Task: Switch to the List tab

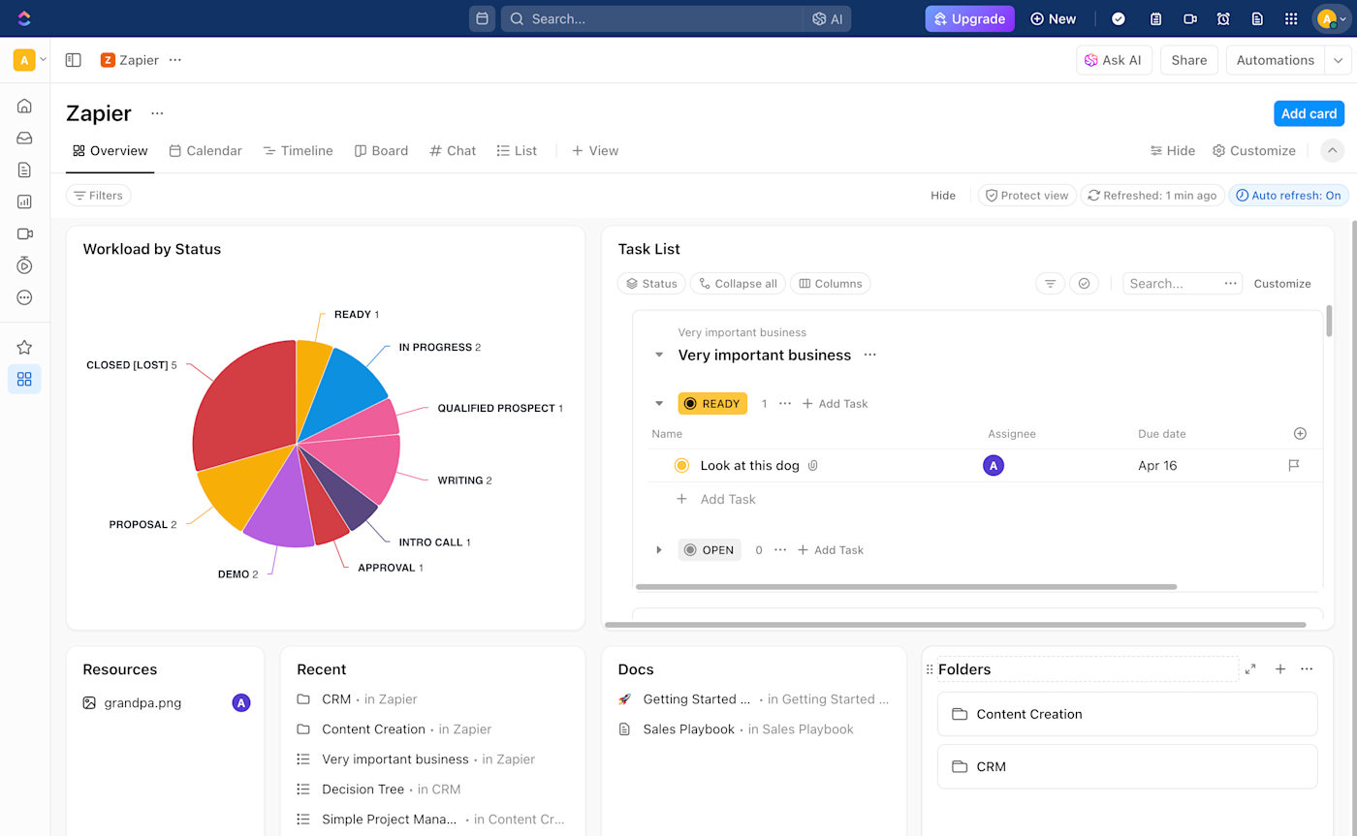Action: click(x=517, y=151)
